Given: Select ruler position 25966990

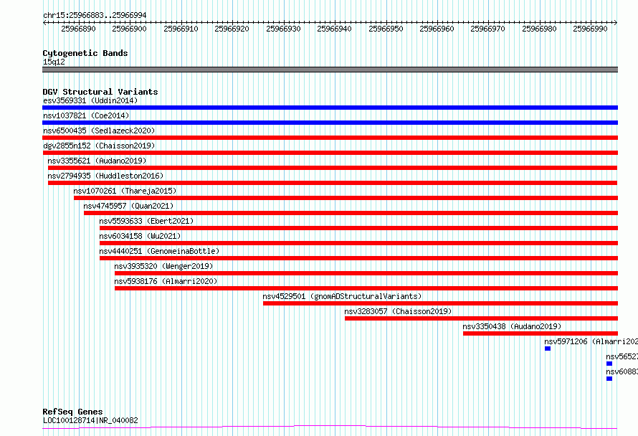Looking at the screenshot, I should pyautogui.click(x=591, y=29).
